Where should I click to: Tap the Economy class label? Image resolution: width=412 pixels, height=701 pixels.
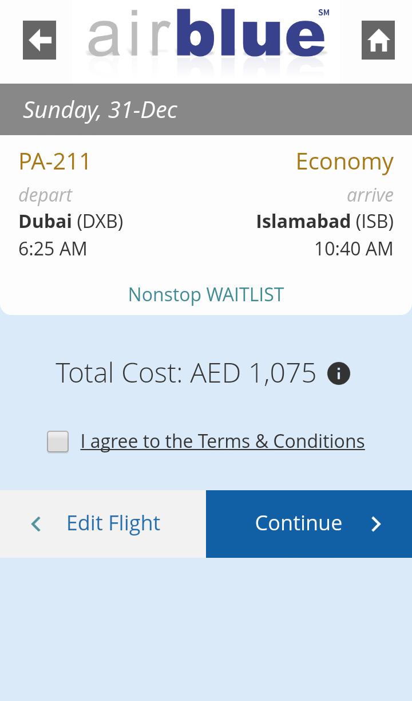point(344,162)
